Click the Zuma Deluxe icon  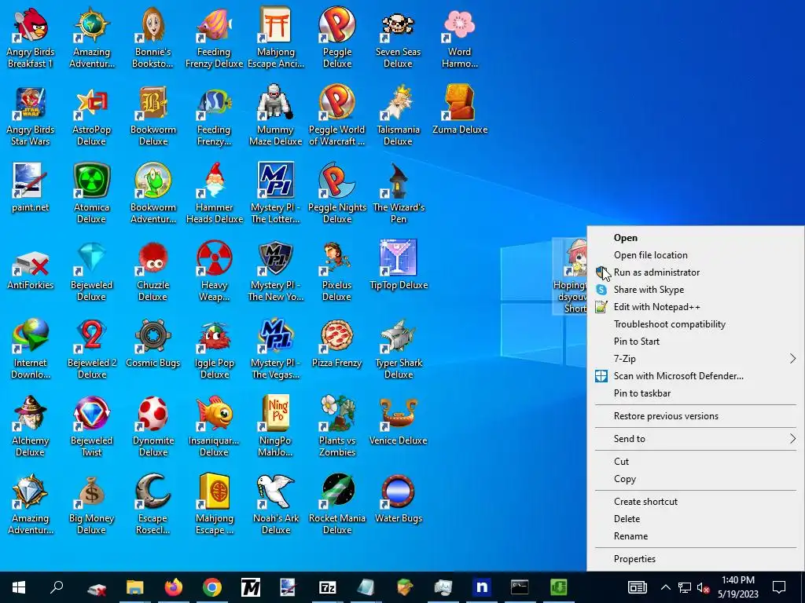point(459,103)
